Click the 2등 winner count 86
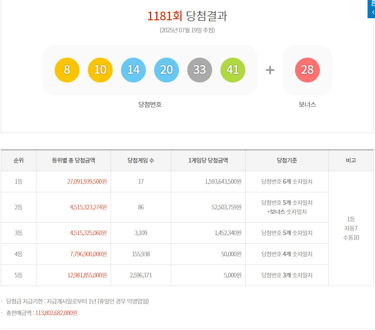Image resolution: width=375 pixels, height=330 pixels. point(141,207)
